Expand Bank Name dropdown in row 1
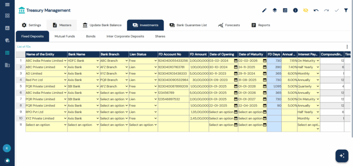Viewport: 353px width, 166px height. pyautogui.click(x=97, y=61)
